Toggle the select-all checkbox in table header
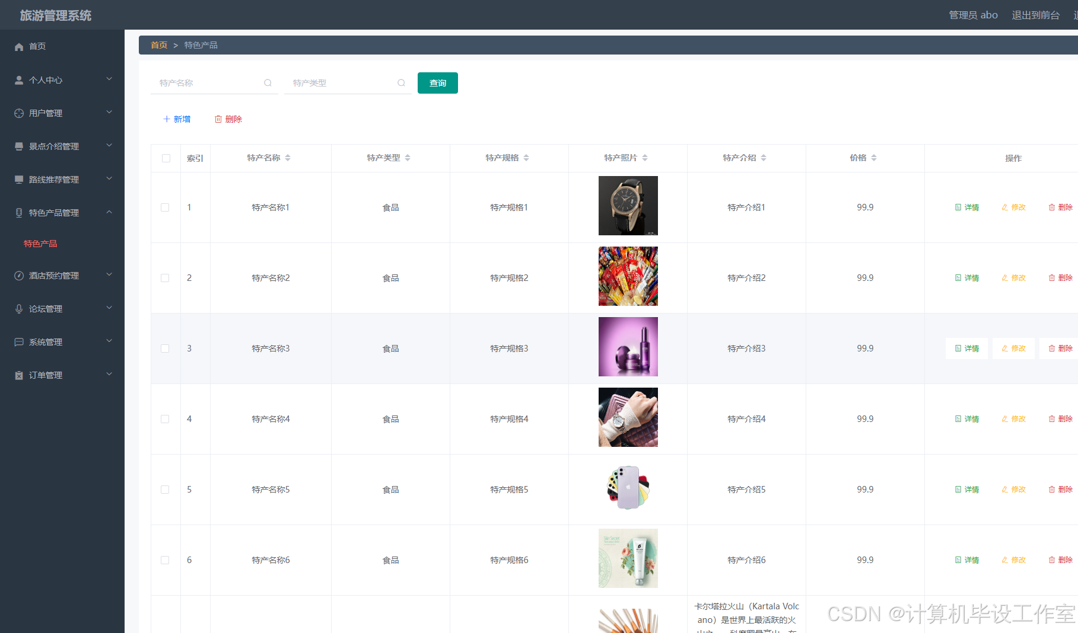The height and width of the screenshot is (633, 1078). click(166, 158)
